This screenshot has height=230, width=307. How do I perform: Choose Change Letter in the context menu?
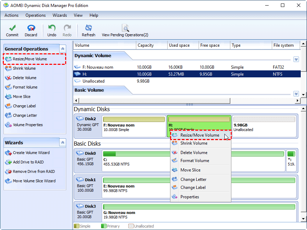(x=201, y=179)
